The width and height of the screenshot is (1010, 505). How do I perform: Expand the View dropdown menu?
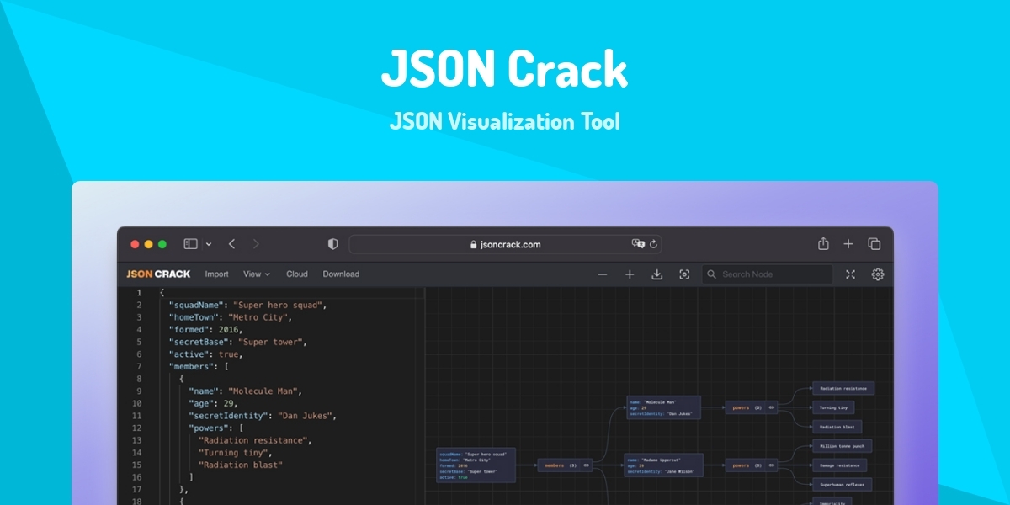pyautogui.click(x=257, y=274)
